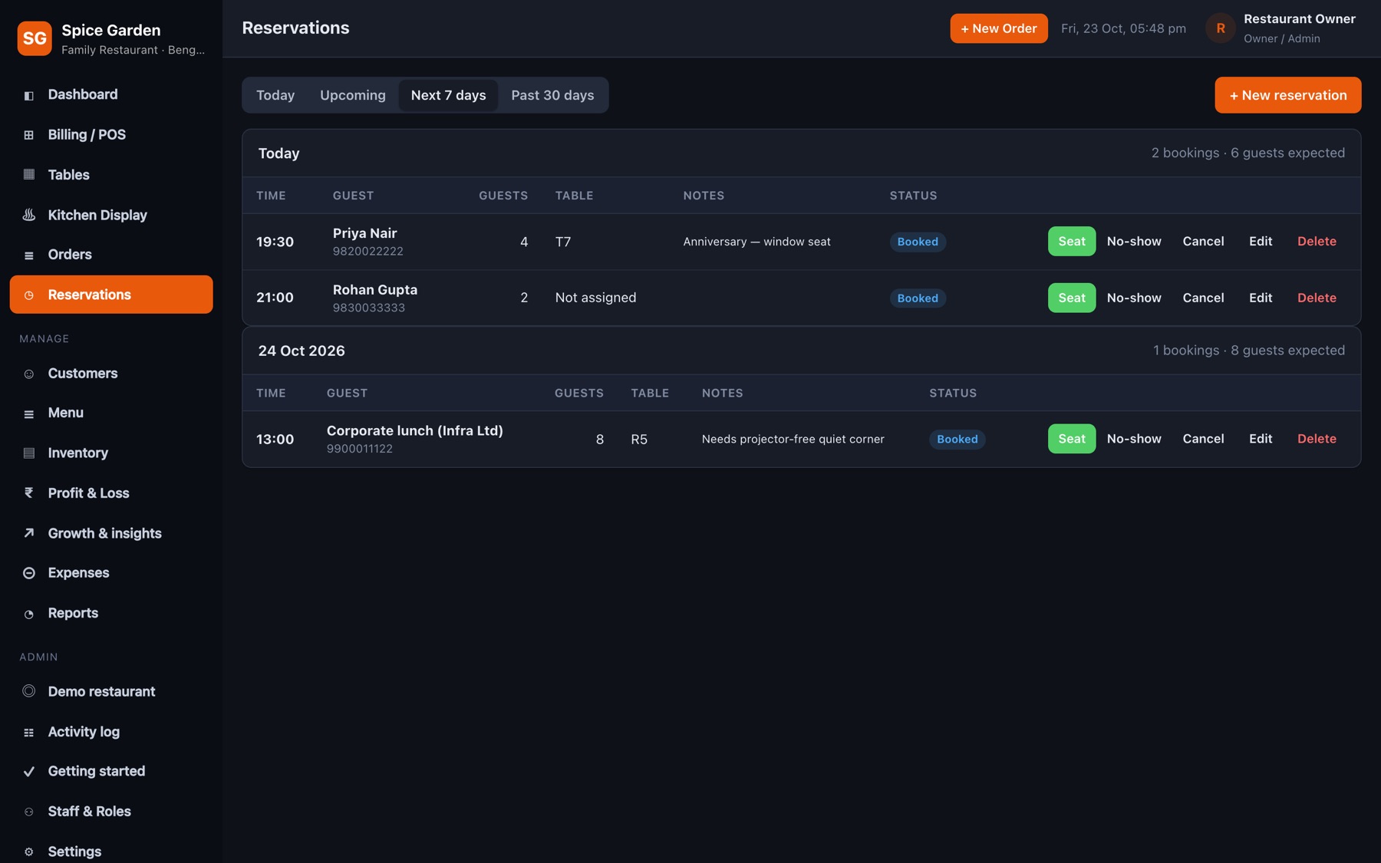Click phone number 9900011122
Screen dimensions: 1381x863
[359, 449]
